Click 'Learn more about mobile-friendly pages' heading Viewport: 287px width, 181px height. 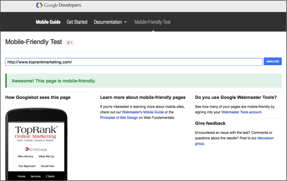click(x=143, y=97)
